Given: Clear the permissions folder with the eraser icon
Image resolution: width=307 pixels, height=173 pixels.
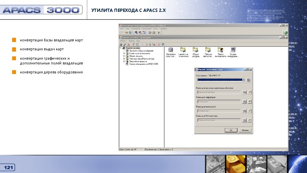Looking at the screenshot, I should coord(249,111).
